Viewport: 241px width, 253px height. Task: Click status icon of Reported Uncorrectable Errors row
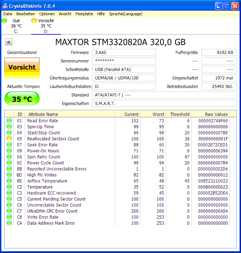coord(9,169)
